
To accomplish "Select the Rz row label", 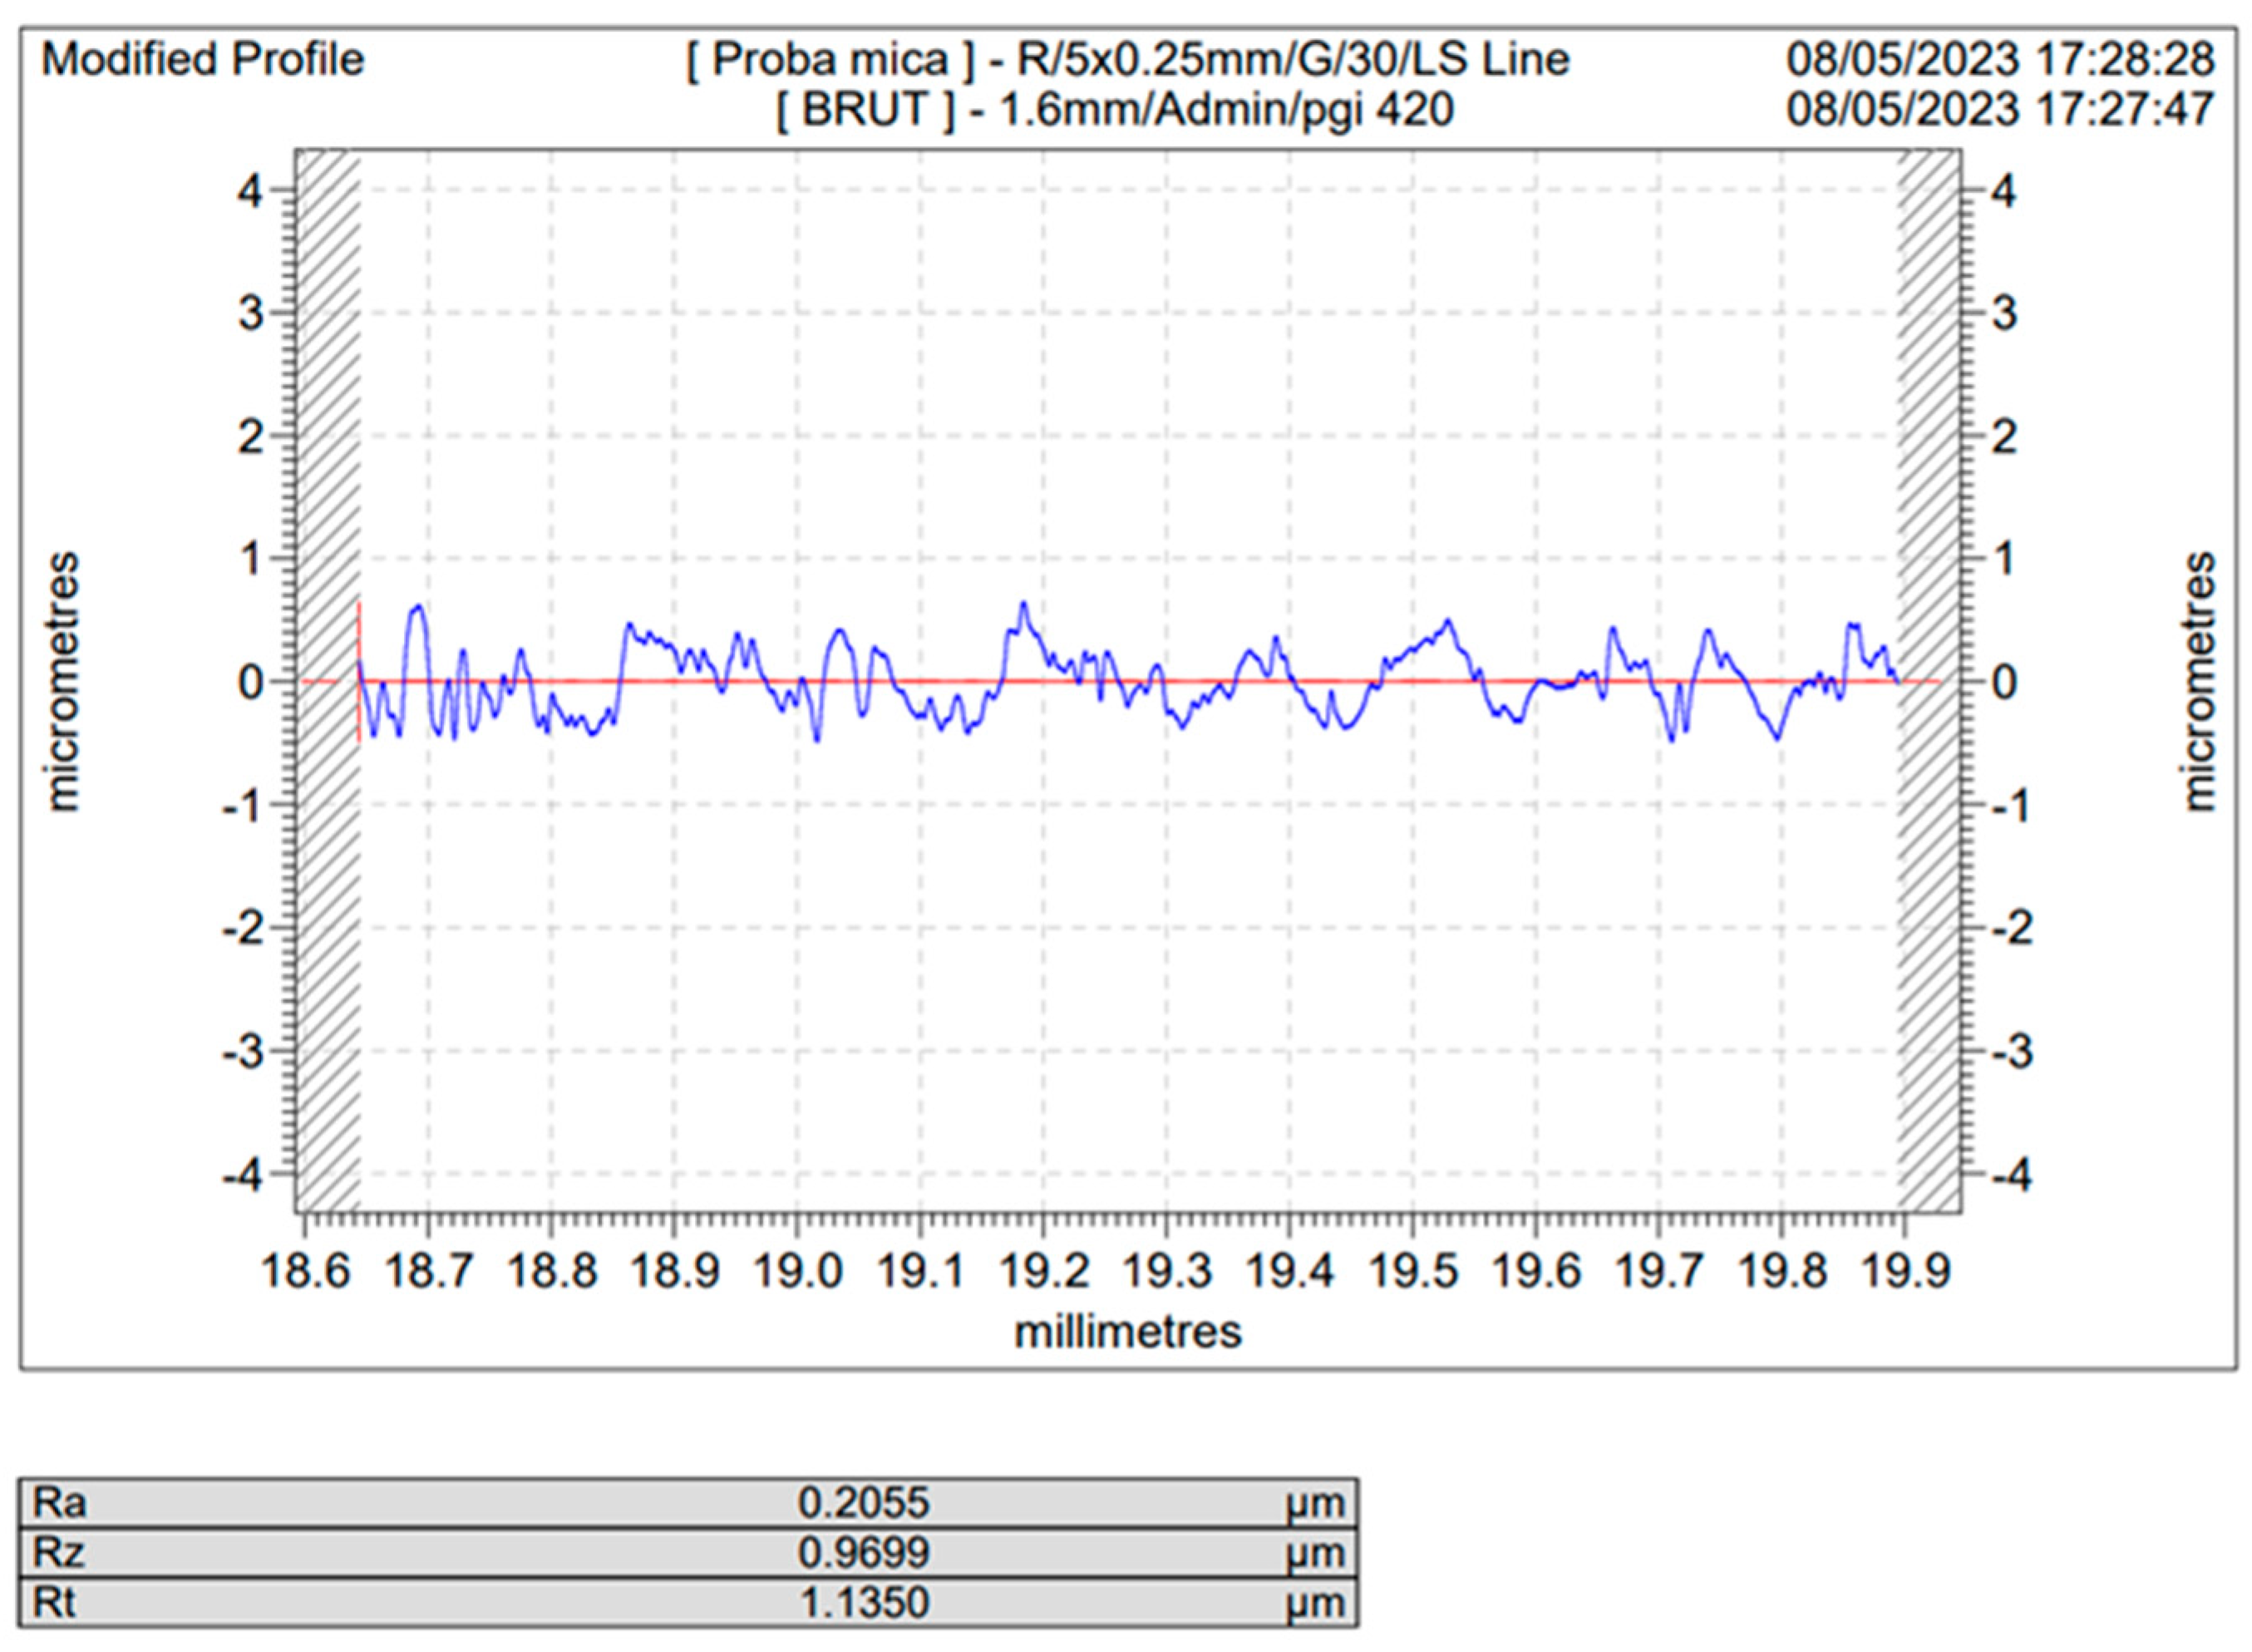I will [x=59, y=1552].
